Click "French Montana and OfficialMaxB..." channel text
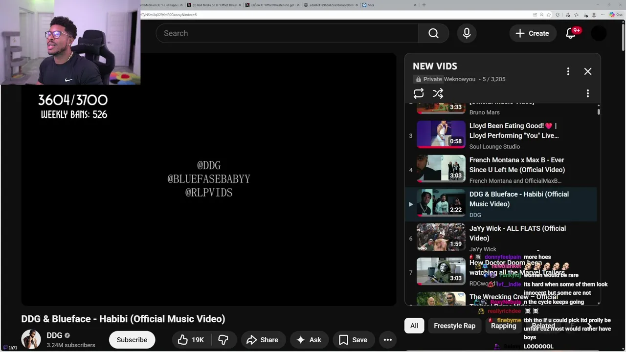This screenshot has height=352, width=626. (515, 181)
